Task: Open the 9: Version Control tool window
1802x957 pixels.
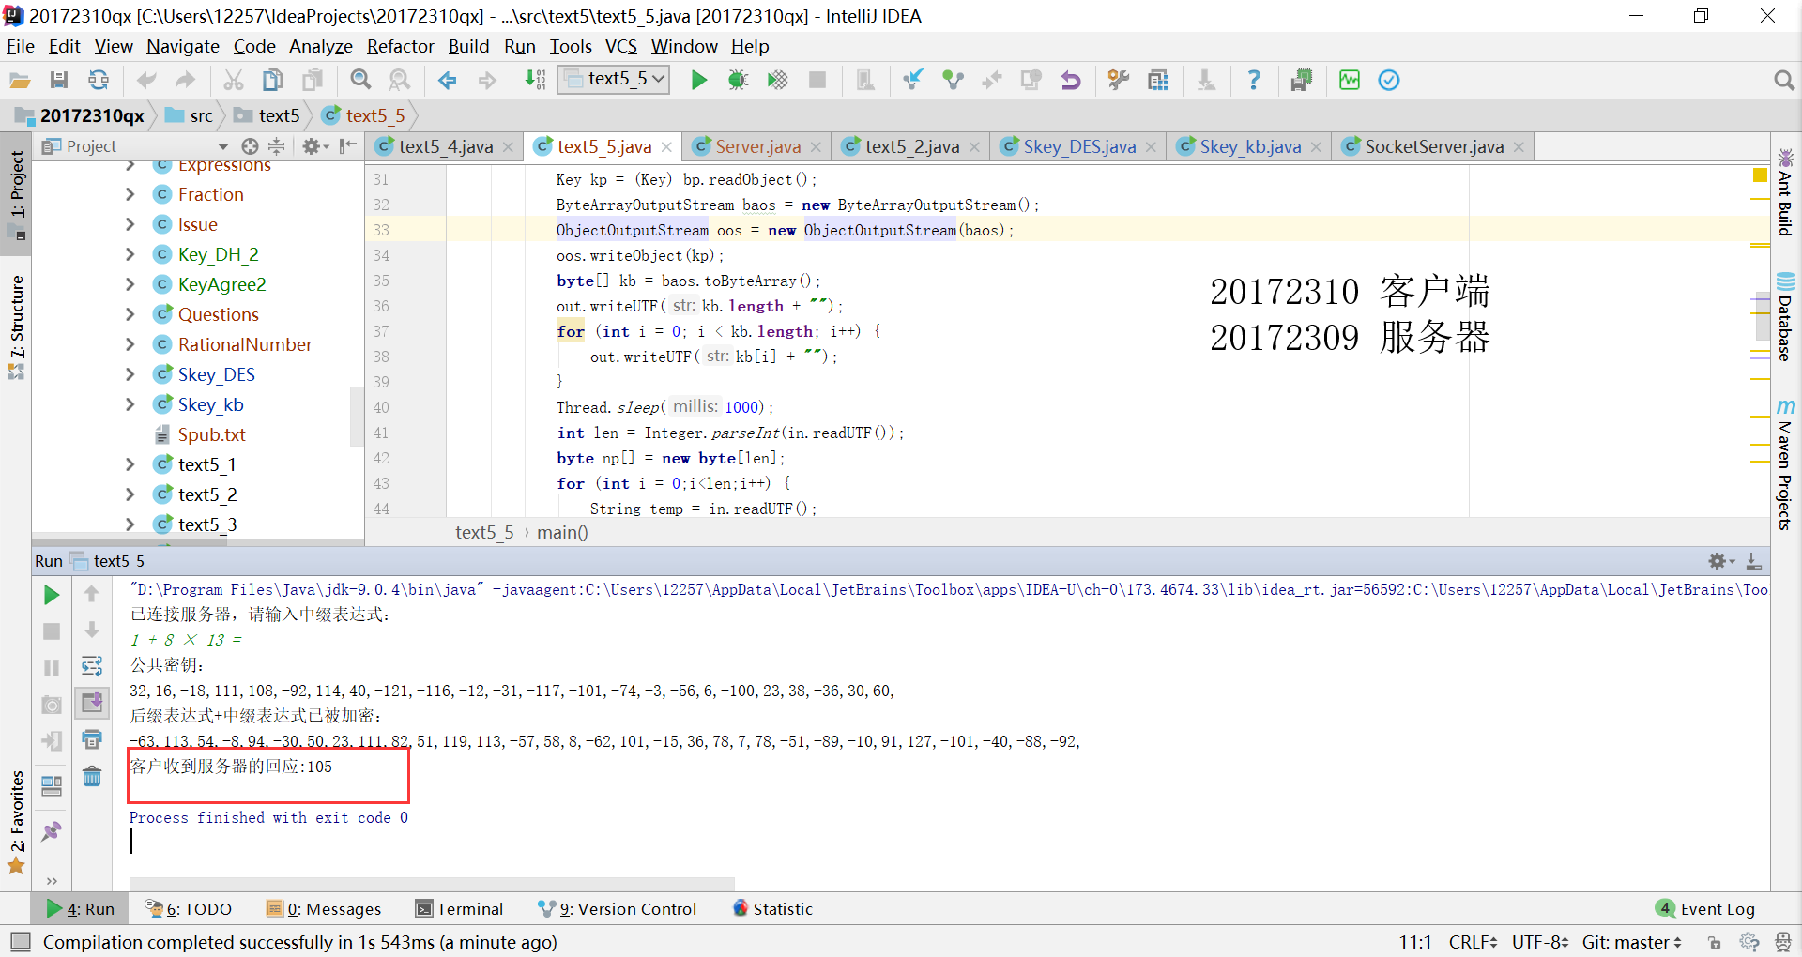Action: click(x=618, y=908)
